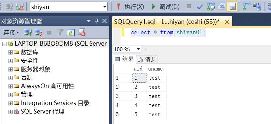Image resolution: width=271 pixels, height=124 pixels.
Task: Open the shiyan database dropdown
Action: click(105, 7)
